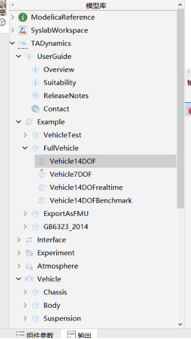This screenshot has width=191, height=339.
Task: Click the Body package cube icon
Action: click(x=35, y=306)
